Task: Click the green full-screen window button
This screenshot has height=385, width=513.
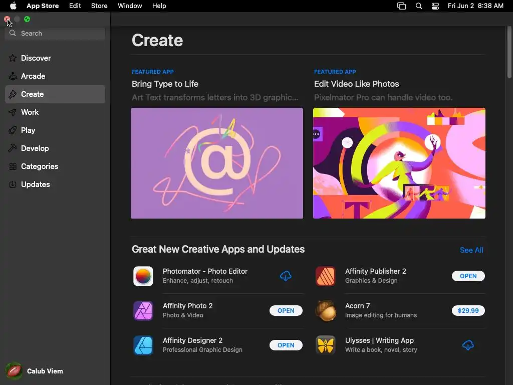Action: (27, 20)
